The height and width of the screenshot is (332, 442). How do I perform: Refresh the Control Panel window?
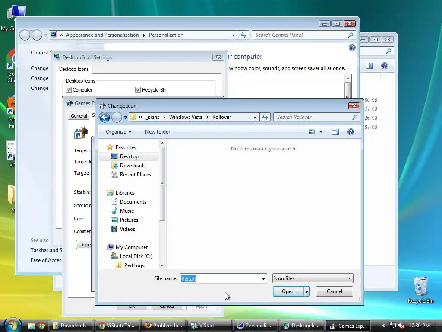[243, 35]
